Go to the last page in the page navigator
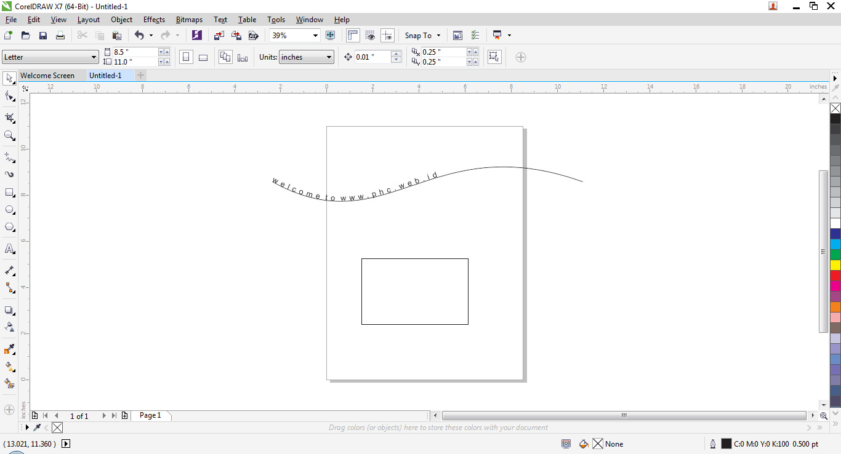The height and width of the screenshot is (454, 841). pos(114,416)
